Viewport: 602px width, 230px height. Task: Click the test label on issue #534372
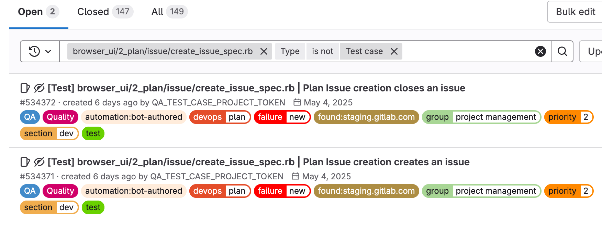coord(93,133)
